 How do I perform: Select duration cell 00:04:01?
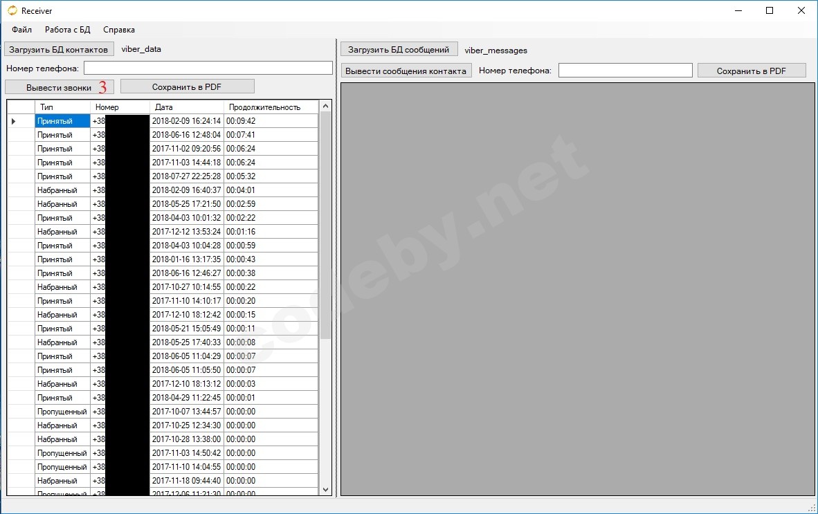[271, 190]
